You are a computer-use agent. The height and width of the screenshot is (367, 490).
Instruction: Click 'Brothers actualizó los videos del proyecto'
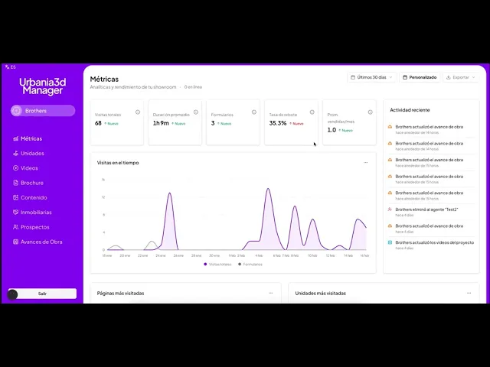(x=431, y=245)
